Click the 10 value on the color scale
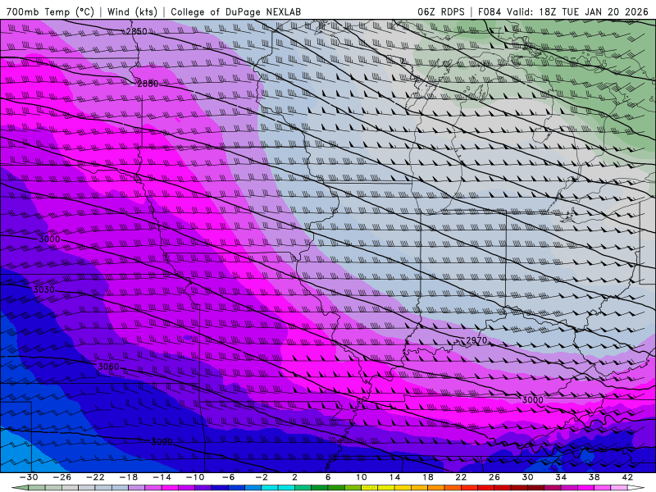The height and width of the screenshot is (492, 656). coord(361,477)
